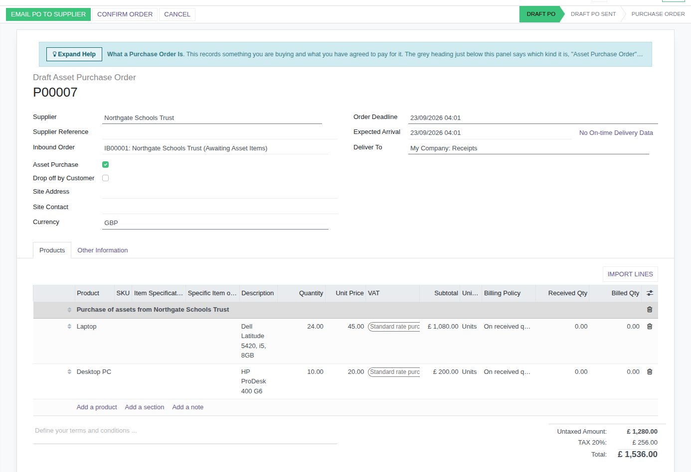Open the Site Contact field

[220, 208]
